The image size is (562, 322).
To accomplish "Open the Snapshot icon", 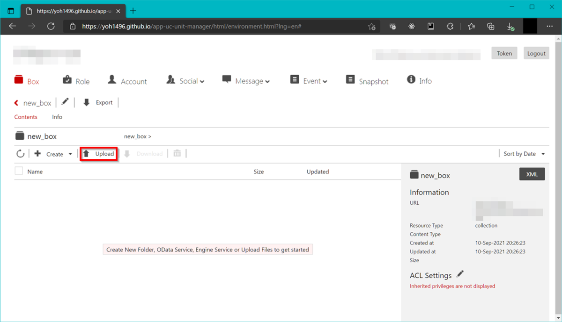I will coord(350,79).
